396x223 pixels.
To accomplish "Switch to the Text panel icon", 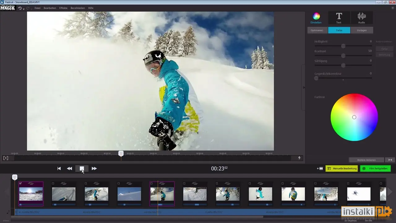I will pyautogui.click(x=339, y=16).
